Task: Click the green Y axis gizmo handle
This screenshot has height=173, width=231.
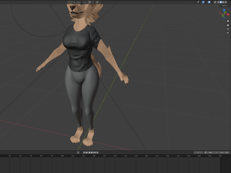Action: click(x=225, y=12)
